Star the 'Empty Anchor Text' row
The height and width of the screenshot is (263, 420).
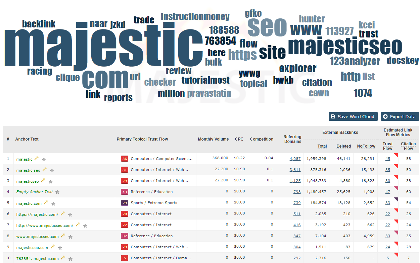57,192
